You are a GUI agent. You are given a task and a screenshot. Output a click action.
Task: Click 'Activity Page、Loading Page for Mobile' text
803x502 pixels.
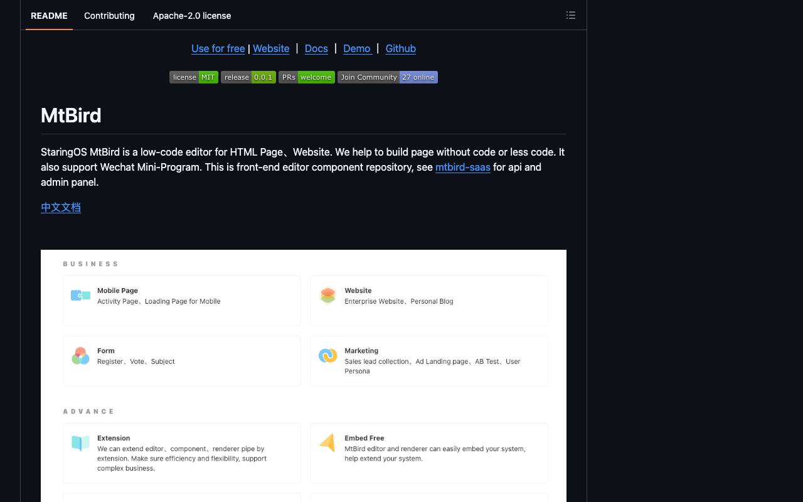[x=159, y=301]
